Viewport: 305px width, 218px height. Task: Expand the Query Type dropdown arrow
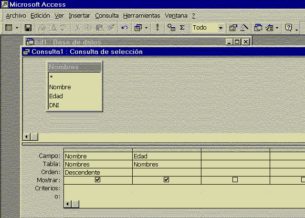146,28
